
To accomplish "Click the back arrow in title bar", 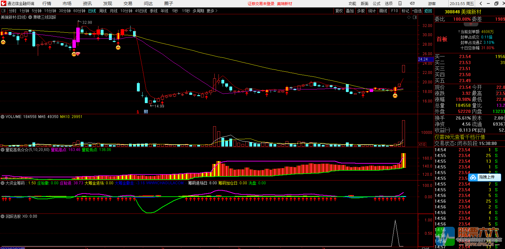I will tap(481, 3).
